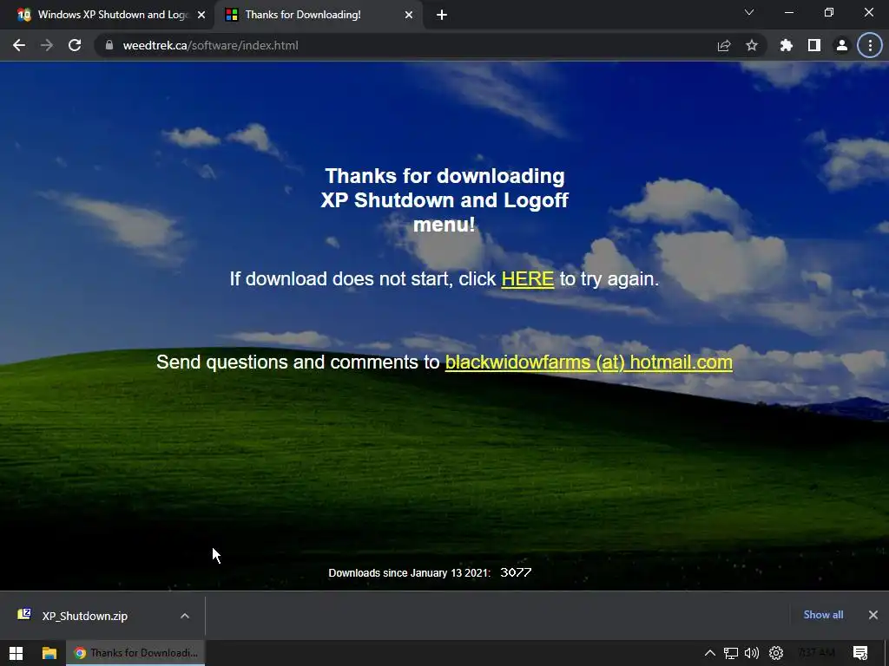
Task: Click the address bar URL
Action: tap(210, 45)
